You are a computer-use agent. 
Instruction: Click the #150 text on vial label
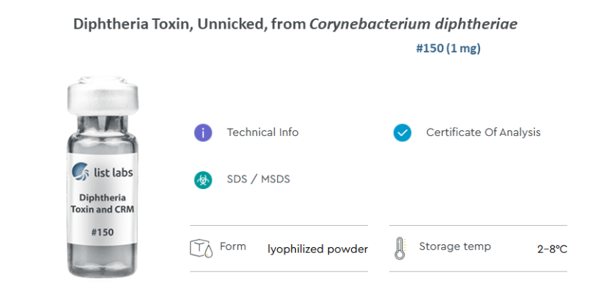[103, 232]
